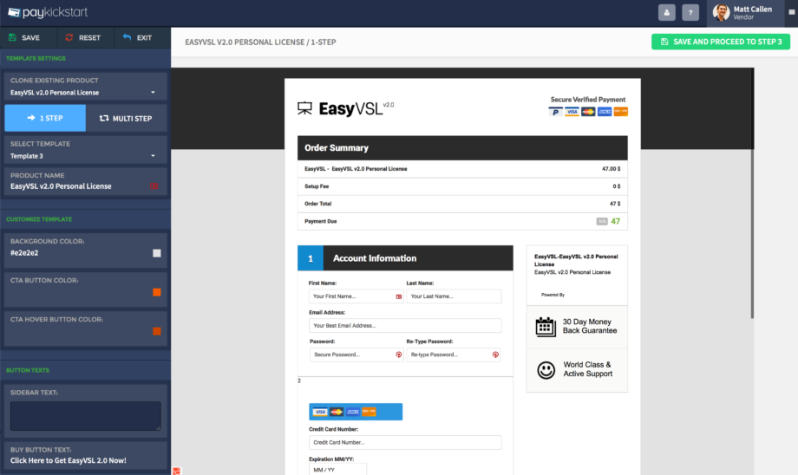The width and height of the screenshot is (798, 475).
Task: Click red icon in Secure Password field
Action: 398,355
